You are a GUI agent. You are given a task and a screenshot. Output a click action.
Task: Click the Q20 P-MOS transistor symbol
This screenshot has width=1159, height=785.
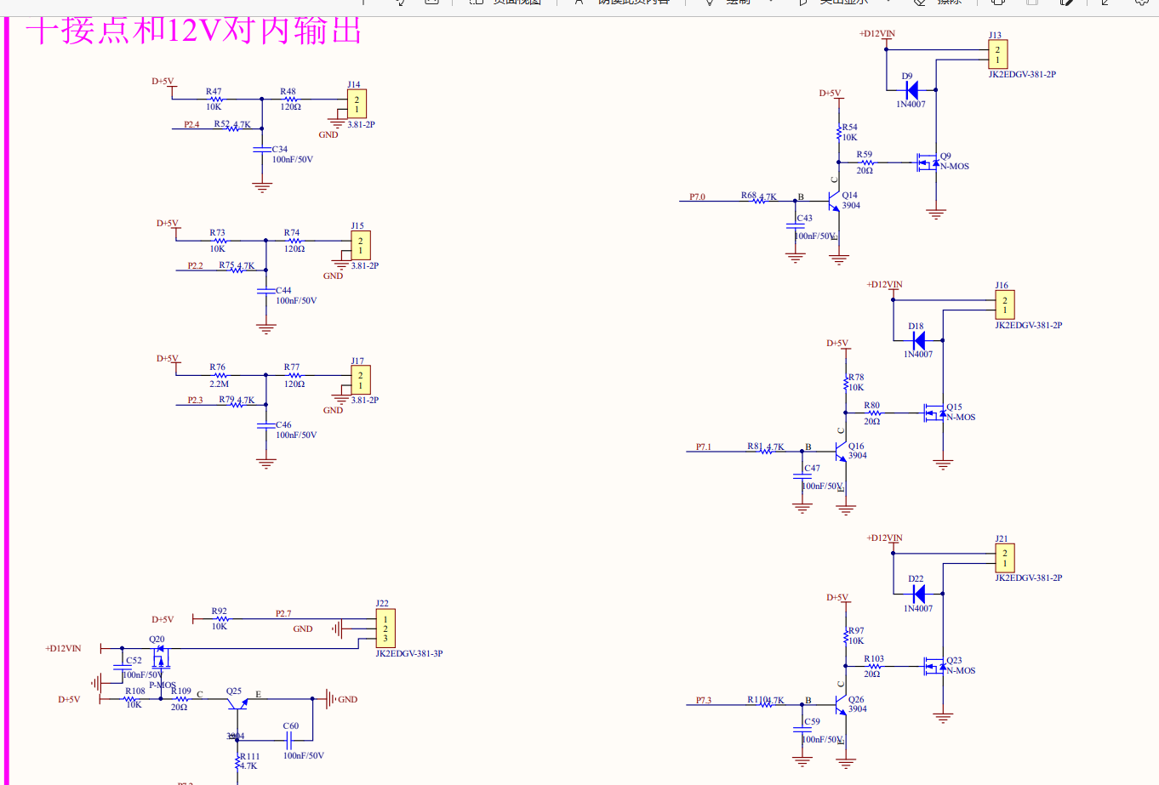click(161, 657)
